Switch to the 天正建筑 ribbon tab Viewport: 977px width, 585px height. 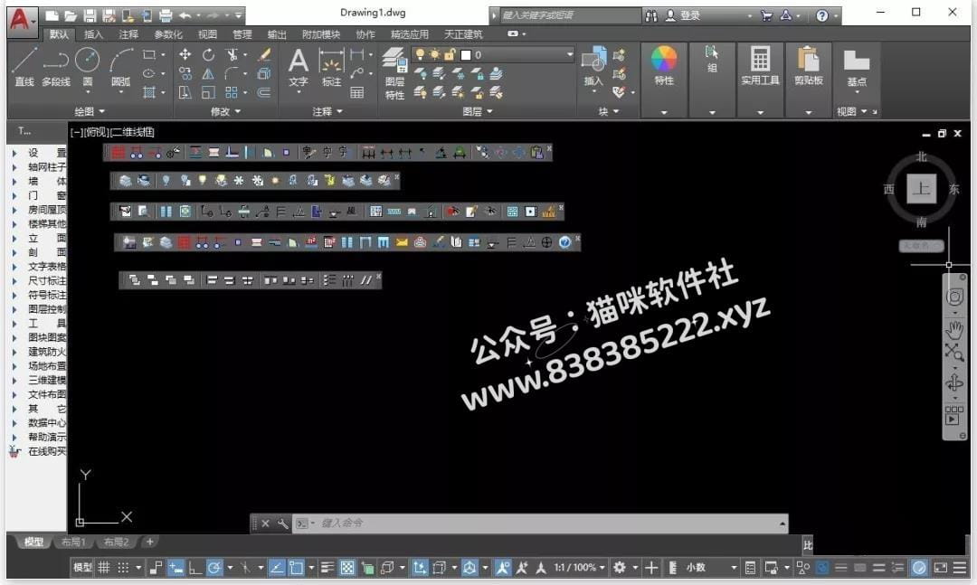click(x=463, y=34)
